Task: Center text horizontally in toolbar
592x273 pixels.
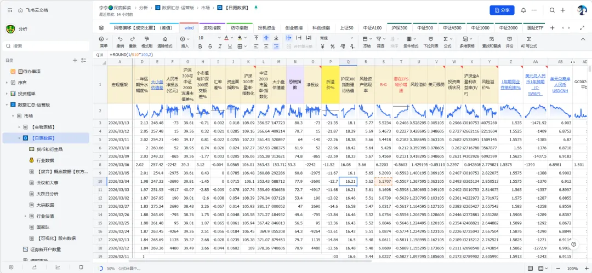Action: (266, 47)
